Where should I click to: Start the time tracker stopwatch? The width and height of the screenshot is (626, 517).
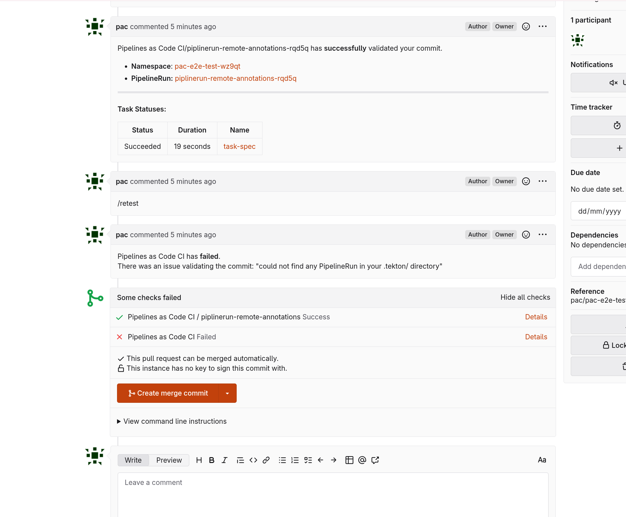(x=617, y=125)
